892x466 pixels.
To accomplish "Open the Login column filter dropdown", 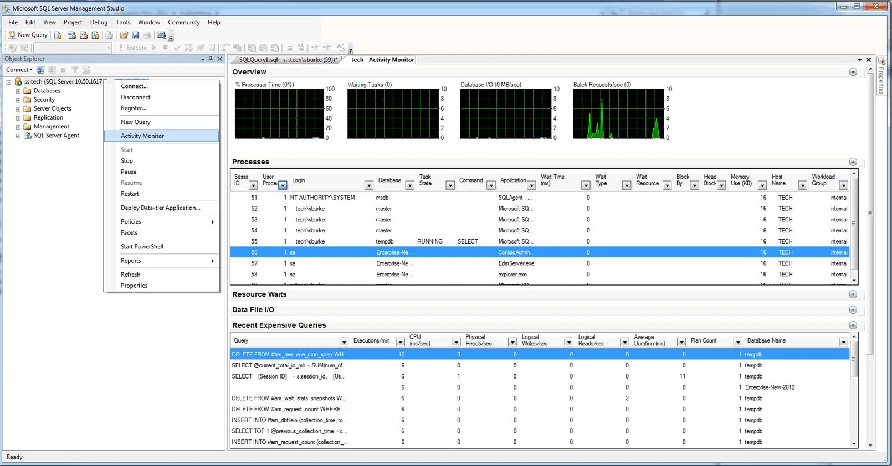I will point(368,185).
